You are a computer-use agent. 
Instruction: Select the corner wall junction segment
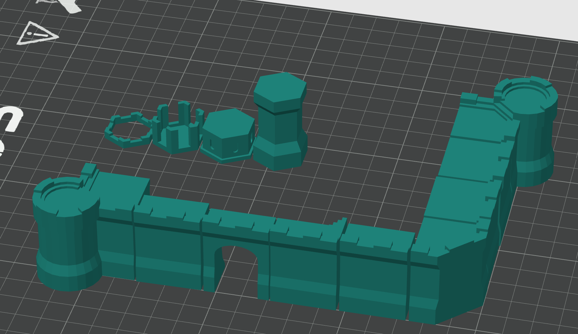click(x=440, y=270)
